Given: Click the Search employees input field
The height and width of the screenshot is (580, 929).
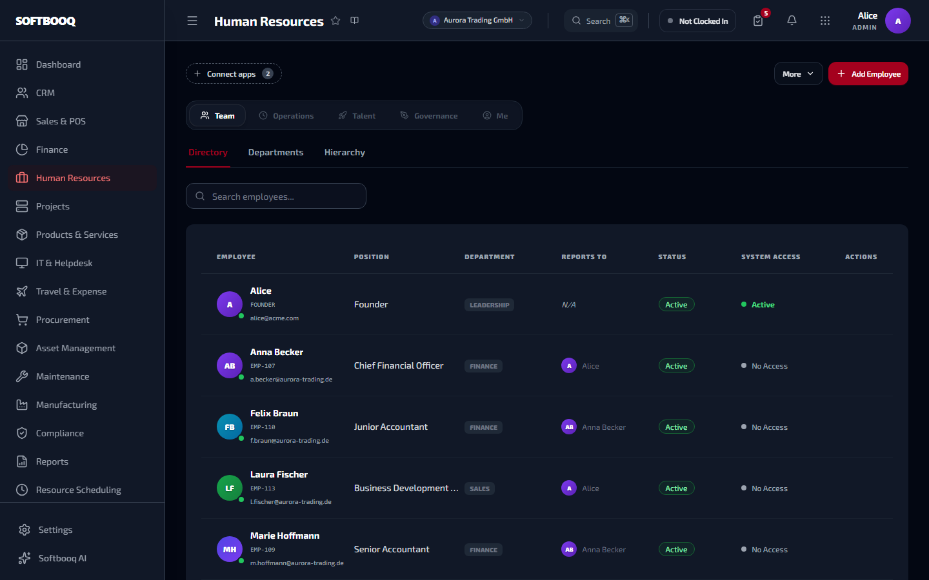Looking at the screenshot, I should tap(276, 196).
